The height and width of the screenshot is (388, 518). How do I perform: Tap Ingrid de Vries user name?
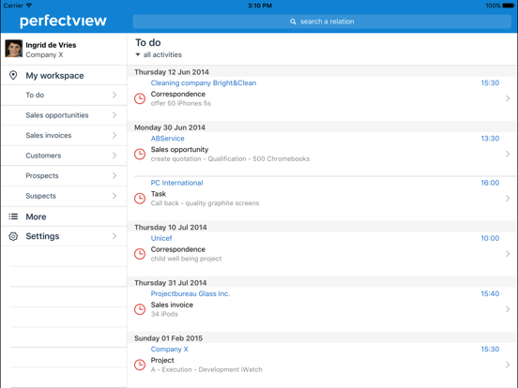point(51,45)
